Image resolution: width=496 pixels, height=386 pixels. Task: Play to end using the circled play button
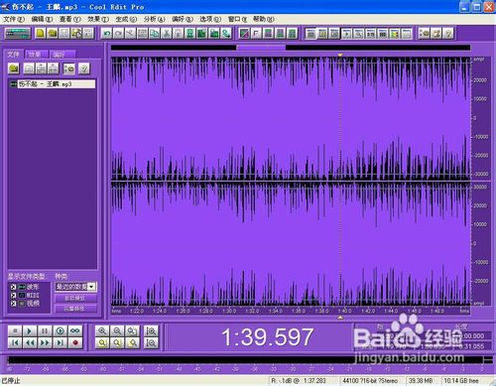click(60, 330)
